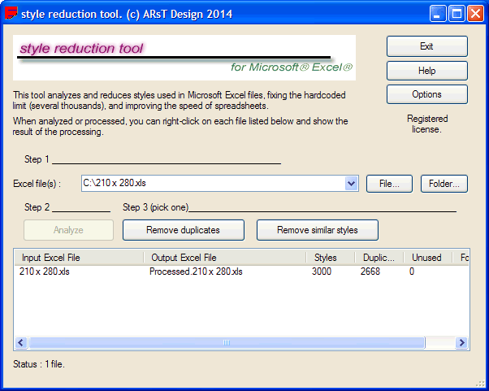Click the horizontal scrollbar right arrow
This screenshot has height=391, width=489.
(461, 342)
